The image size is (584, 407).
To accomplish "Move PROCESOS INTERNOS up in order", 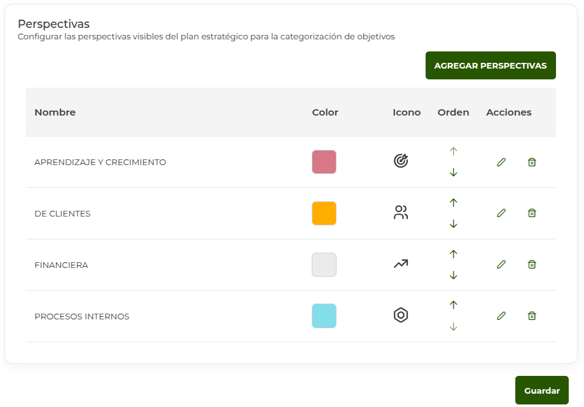I will point(454,305).
